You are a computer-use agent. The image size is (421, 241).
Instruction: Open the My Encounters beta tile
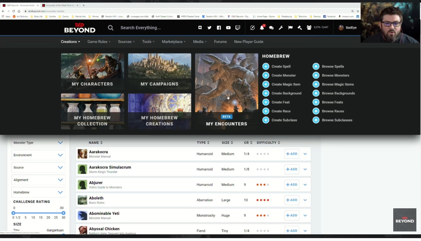(x=227, y=91)
